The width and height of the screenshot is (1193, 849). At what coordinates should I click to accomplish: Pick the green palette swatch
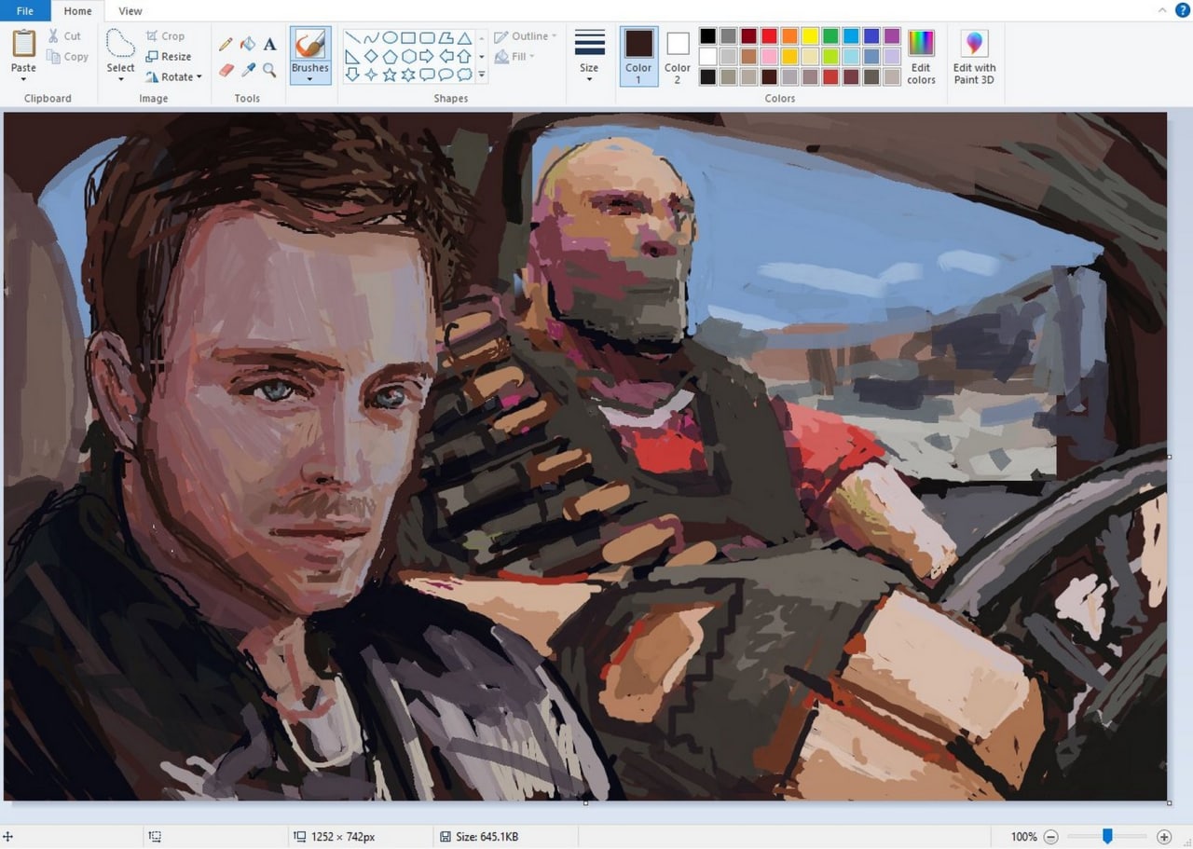pos(830,36)
